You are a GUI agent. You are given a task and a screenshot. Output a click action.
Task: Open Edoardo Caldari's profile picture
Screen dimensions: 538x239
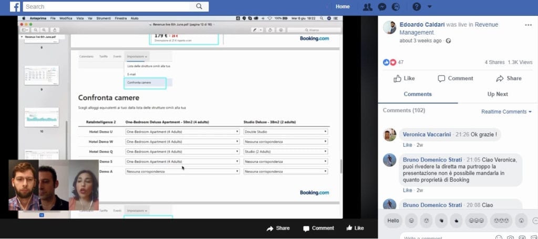[389, 27]
